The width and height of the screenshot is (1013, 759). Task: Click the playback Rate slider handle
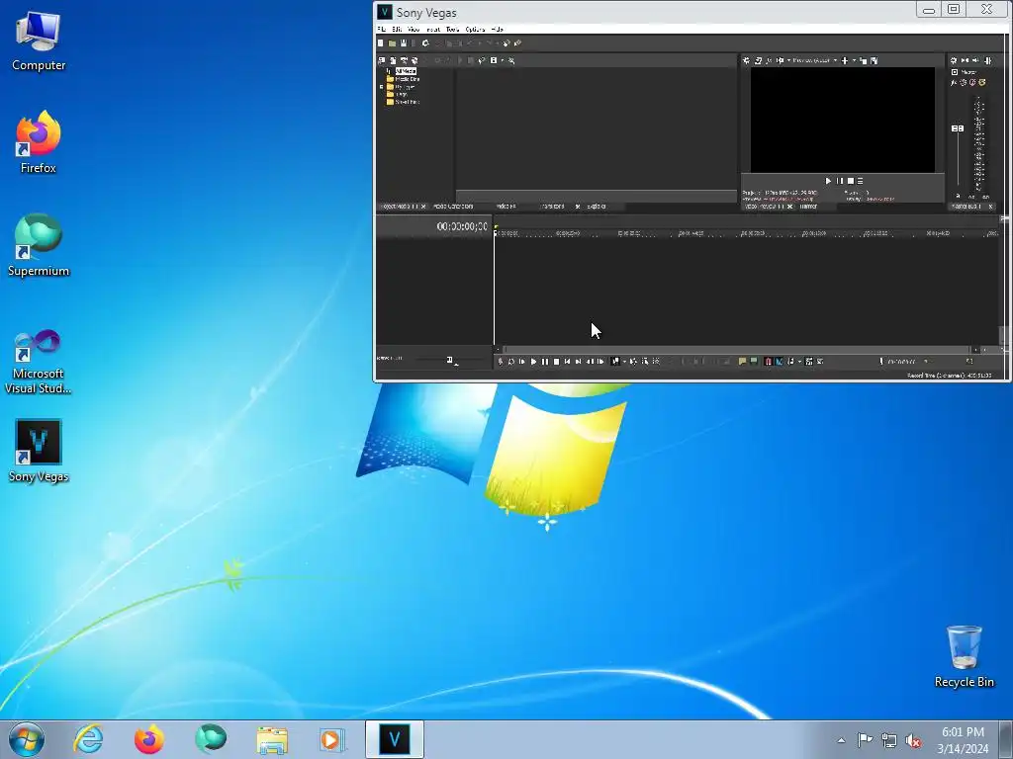click(x=450, y=360)
